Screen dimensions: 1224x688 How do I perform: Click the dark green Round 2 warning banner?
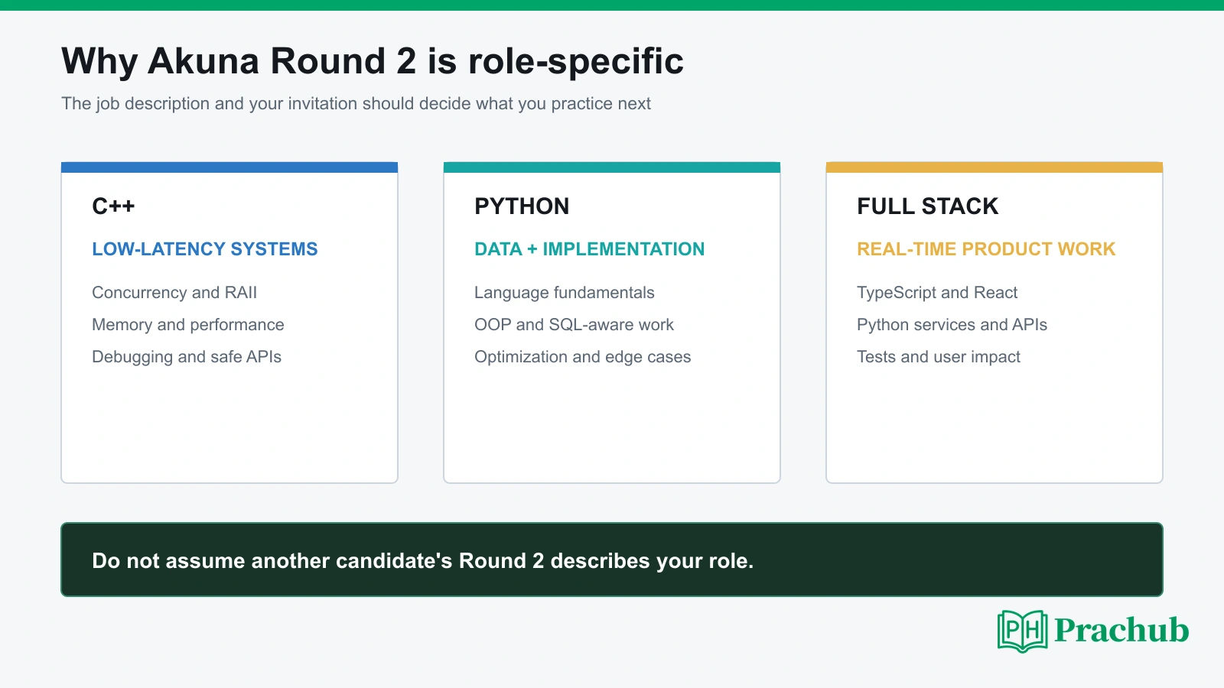tap(612, 560)
